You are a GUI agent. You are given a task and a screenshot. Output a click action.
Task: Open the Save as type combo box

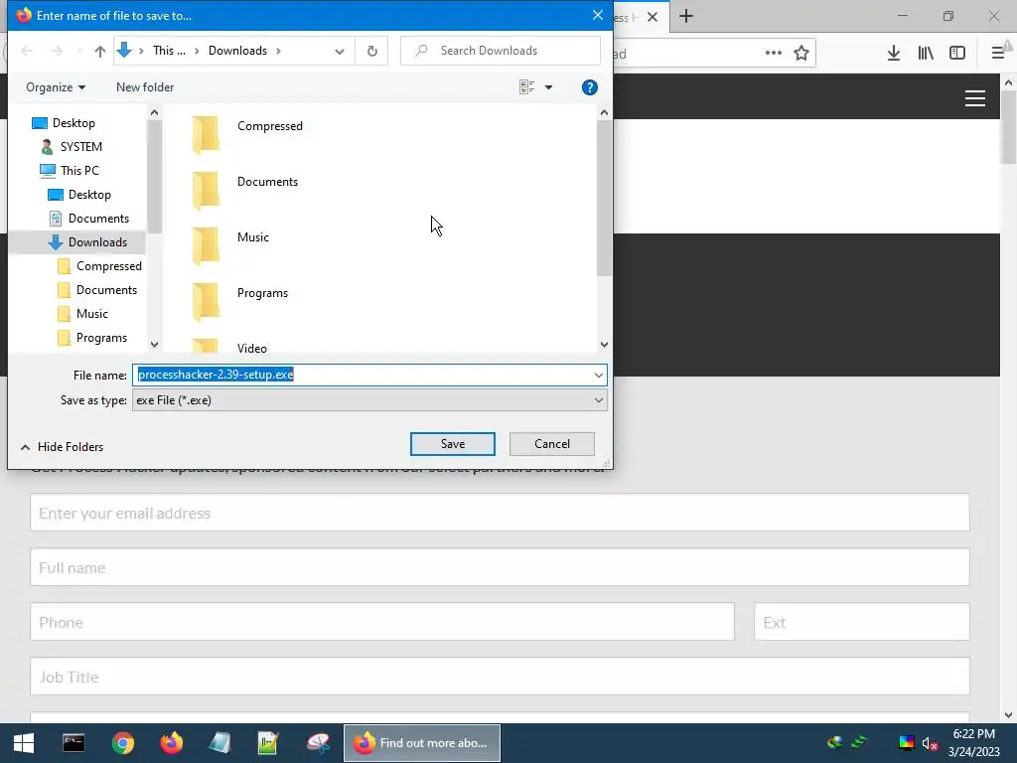click(369, 400)
